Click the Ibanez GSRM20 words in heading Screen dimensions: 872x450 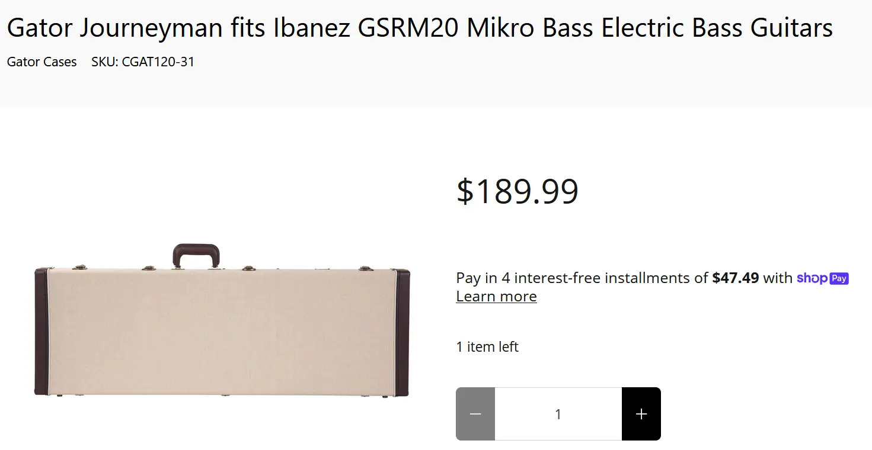(365, 27)
